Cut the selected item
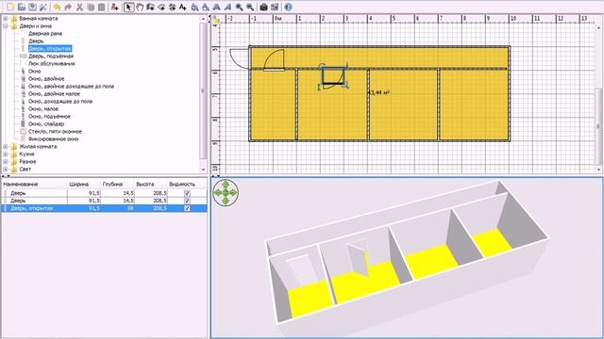604x339 pixels. pyautogui.click(x=79, y=7)
